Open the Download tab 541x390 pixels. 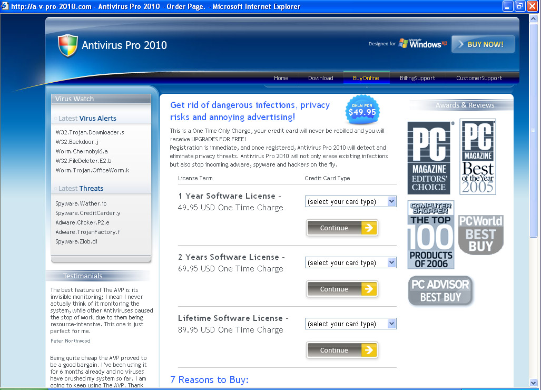(320, 78)
